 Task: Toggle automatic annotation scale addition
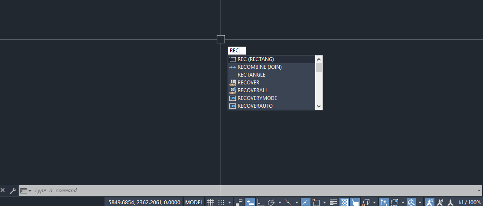pyautogui.click(x=440, y=202)
